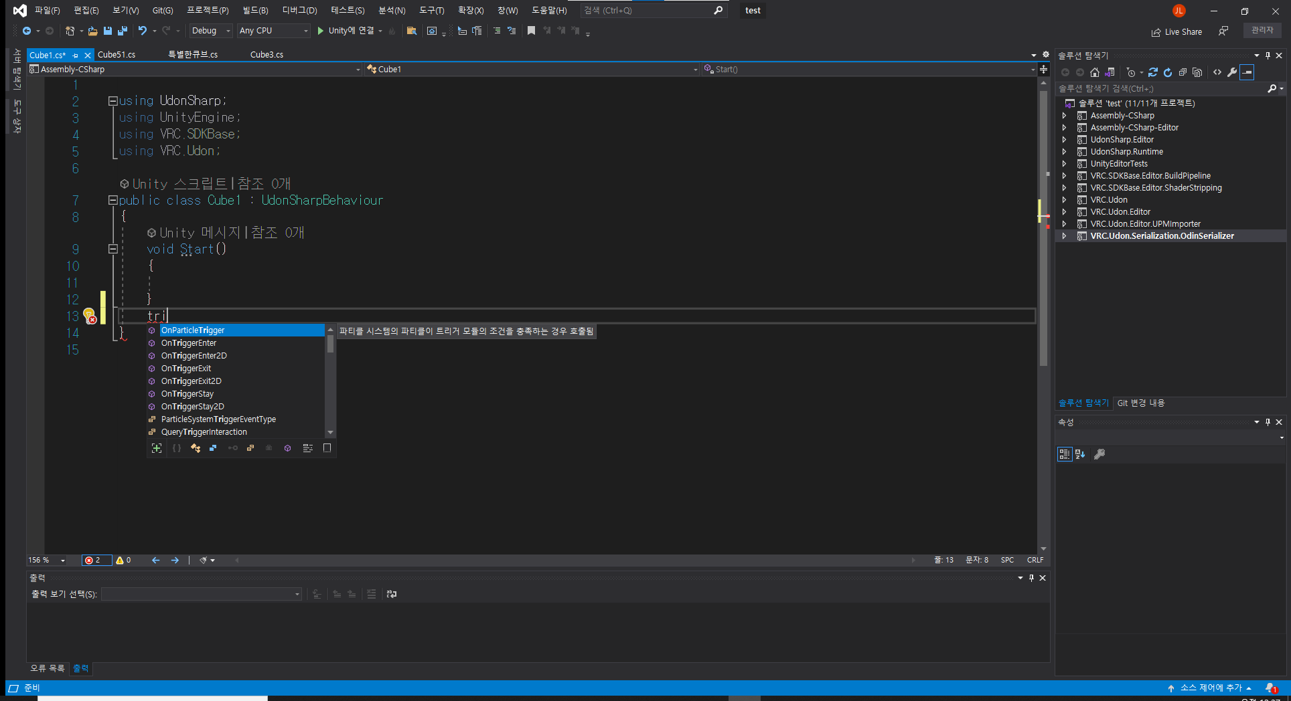Image resolution: width=1291 pixels, height=701 pixels.
Task: Select OnTriggerStay2D in the completion list
Action: click(x=236, y=407)
